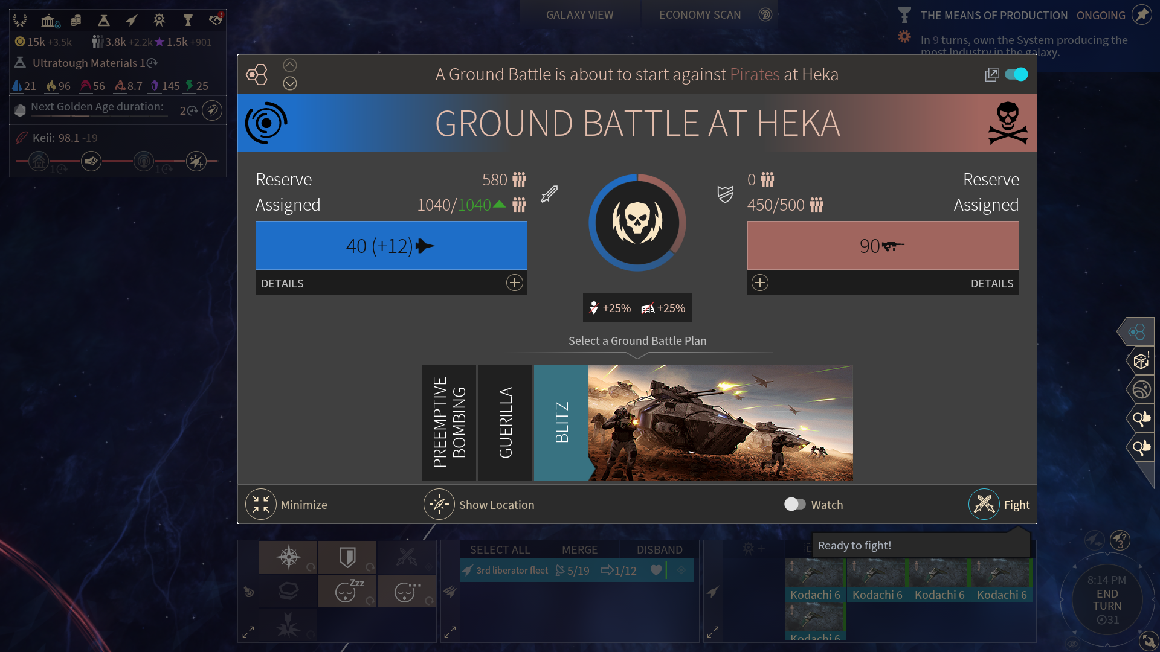This screenshot has width=1160, height=652.
Task: Click the Minimize arrows icon
Action: click(x=261, y=504)
